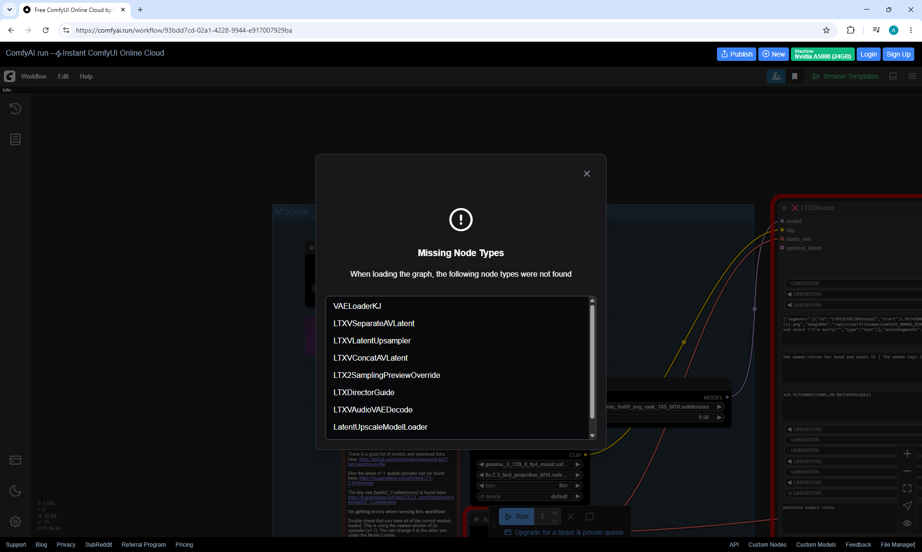Image resolution: width=922 pixels, height=552 pixels.
Task: Increase the 0.50 strength value arrow
Action: point(719,417)
